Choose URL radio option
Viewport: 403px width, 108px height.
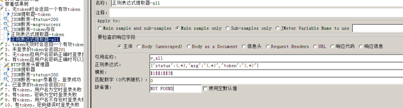[315, 46]
